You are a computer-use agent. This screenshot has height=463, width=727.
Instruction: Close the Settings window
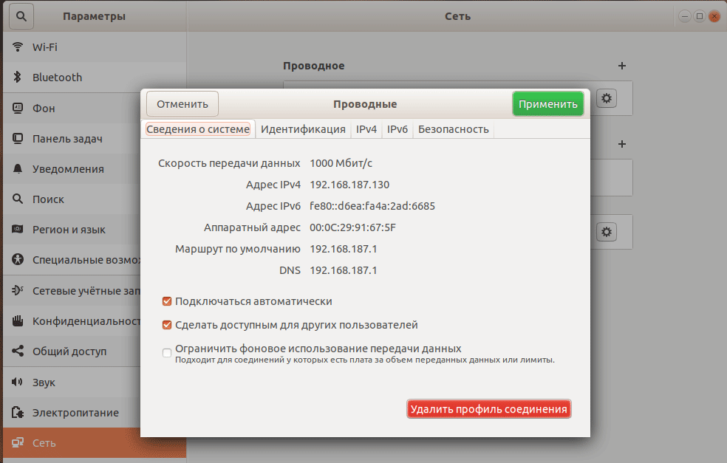(x=714, y=16)
